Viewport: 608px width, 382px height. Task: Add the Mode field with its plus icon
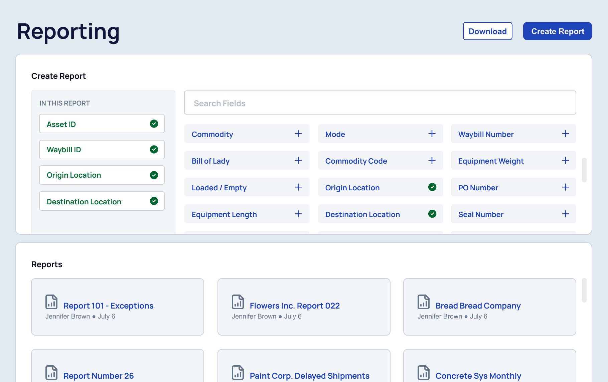(x=432, y=134)
